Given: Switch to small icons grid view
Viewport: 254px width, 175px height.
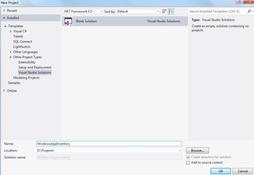Looking at the screenshot, I should 164,11.
